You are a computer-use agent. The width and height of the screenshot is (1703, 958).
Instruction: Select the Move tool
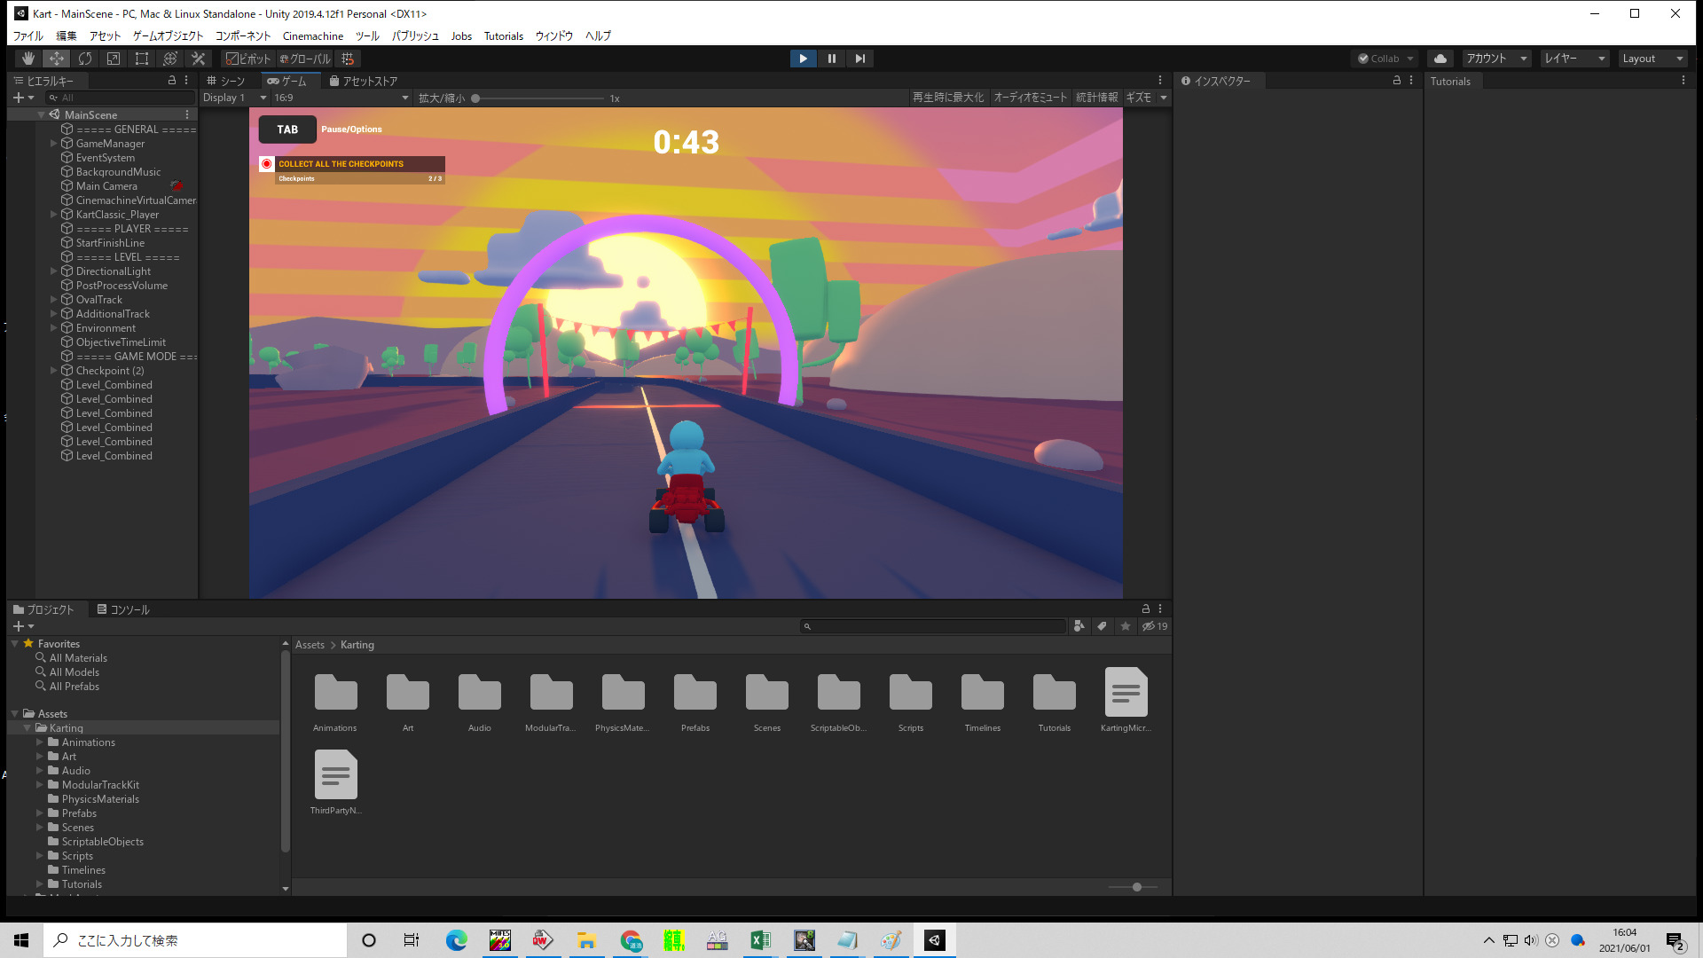pyautogui.click(x=57, y=59)
